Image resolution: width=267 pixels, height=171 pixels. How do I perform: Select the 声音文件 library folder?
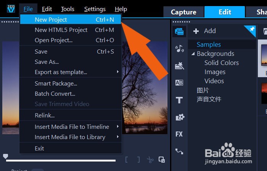(x=209, y=99)
